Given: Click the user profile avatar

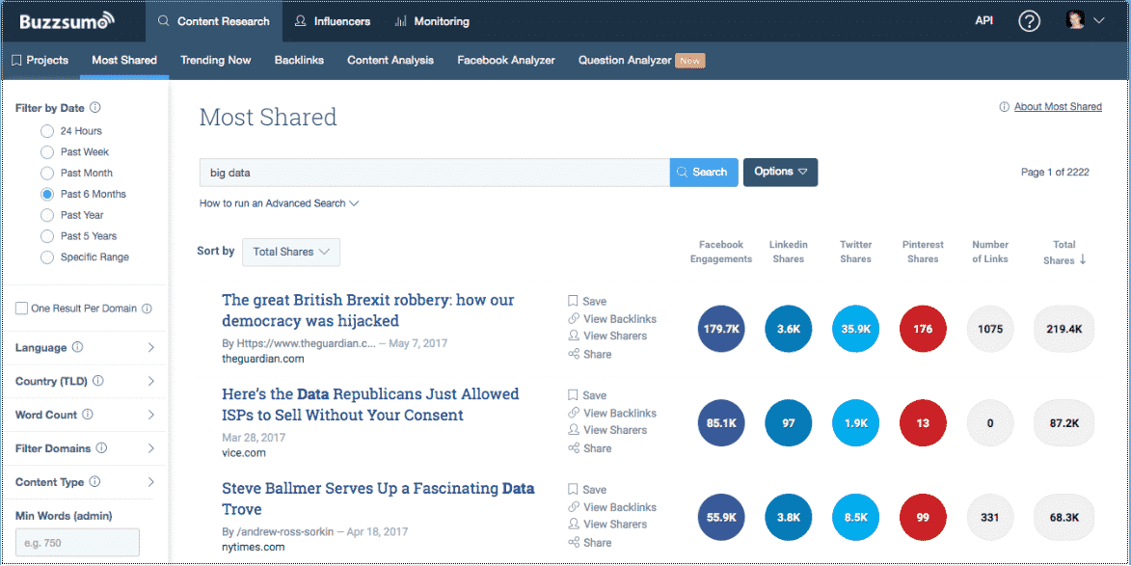Looking at the screenshot, I should pos(1075,21).
